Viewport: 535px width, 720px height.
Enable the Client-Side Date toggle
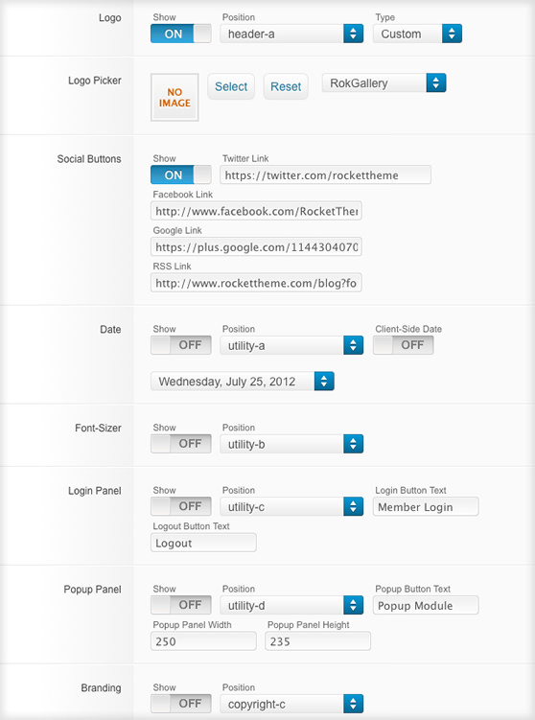coord(404,345)
